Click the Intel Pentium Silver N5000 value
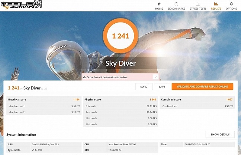The height and width of the screenshot is (155, 241). 122,144
